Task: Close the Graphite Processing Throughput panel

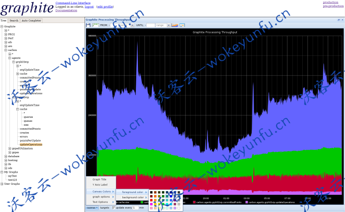Action: coord(342,19)
